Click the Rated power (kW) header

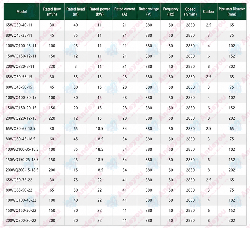point(100,12)
